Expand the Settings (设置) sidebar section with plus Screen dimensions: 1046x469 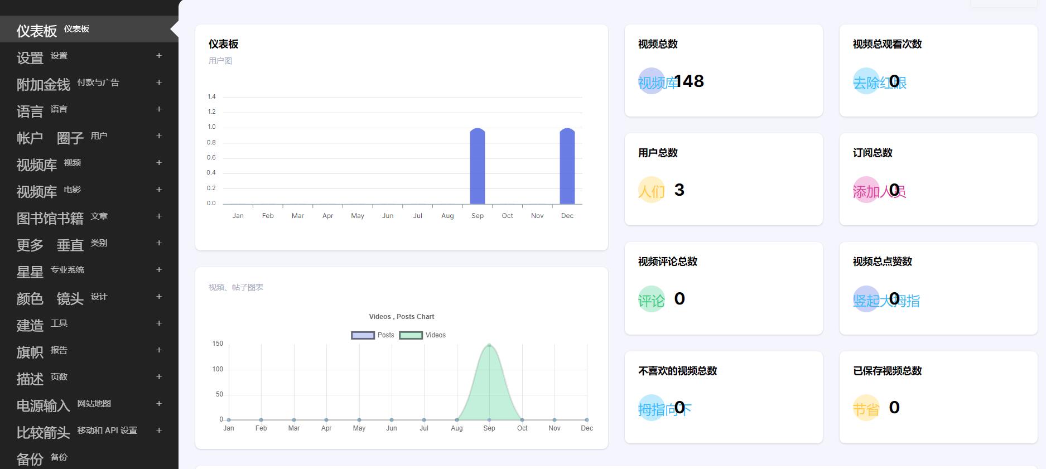point(159,56)
